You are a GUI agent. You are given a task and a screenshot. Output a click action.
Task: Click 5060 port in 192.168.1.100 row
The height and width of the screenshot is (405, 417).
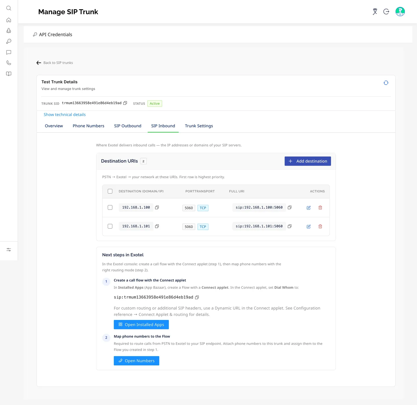189,208
